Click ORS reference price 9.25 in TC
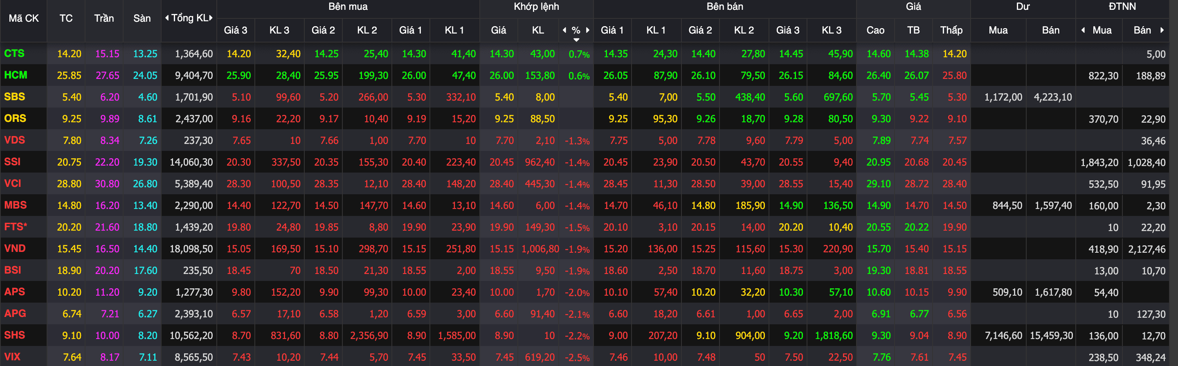This screenshot has height=366, width=1178. coord(72,119)
